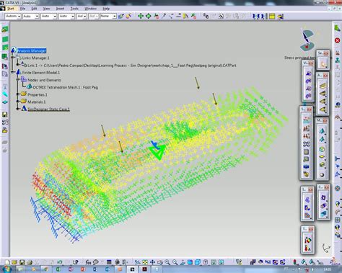342x273 pixels.
Task: Click the top colorful icon in T toolbar
Action: tap(307, 240)
